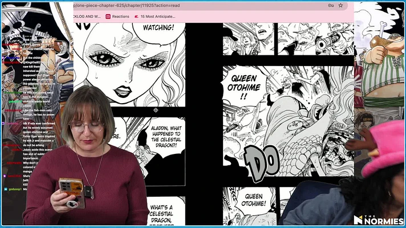Click the 'WHAT'S A CELESTIAL DRAGON' speech bubble
The image size is (406, 228).
pos(163,212)
